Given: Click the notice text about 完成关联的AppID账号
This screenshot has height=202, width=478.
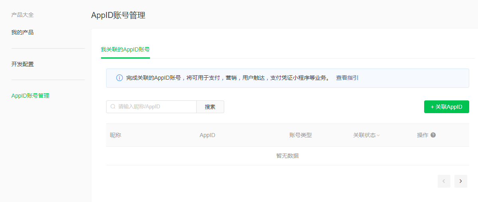Looking at the screenshot, I should pyautogui.click(x=228, y=78).
